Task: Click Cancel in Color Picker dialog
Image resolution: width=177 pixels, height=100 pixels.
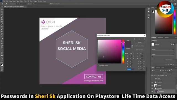Action: click(139, 42)
